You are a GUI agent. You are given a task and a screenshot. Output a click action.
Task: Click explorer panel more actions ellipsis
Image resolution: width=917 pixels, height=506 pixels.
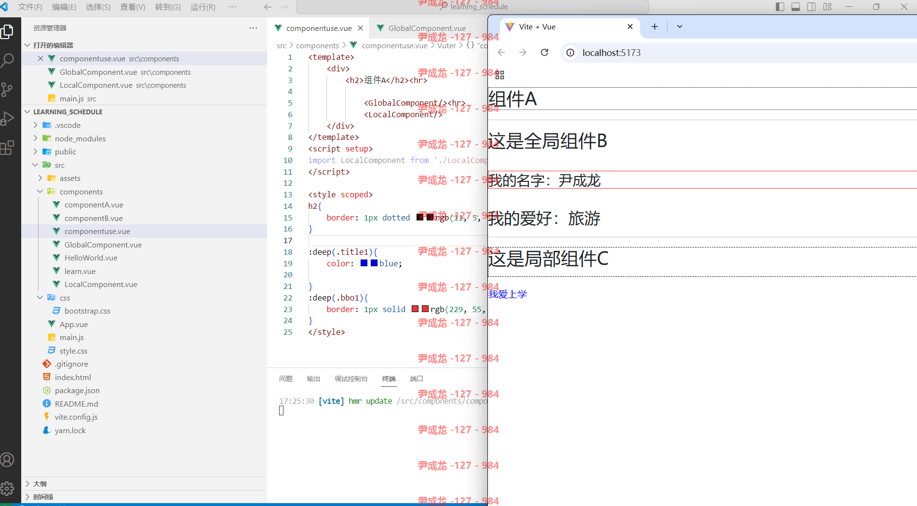[x=253, y=28]
